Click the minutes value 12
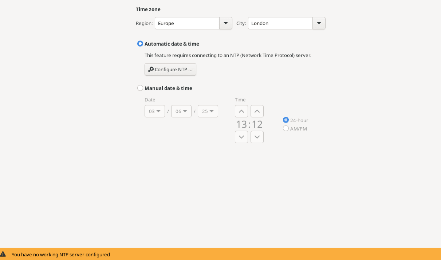Viewport: 441px width, 260px height. (257, 124)
